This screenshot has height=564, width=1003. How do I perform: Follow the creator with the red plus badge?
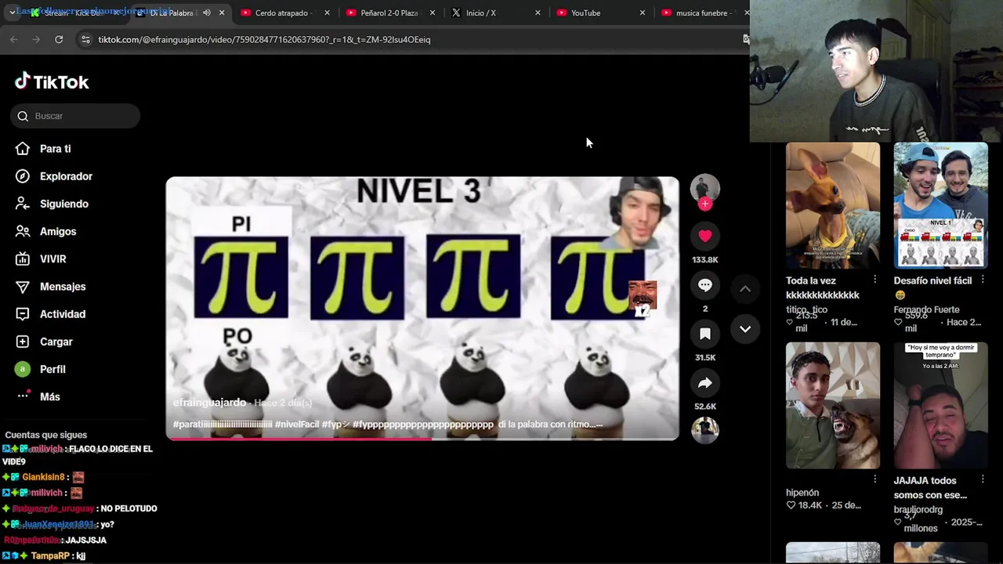(705, 204)
